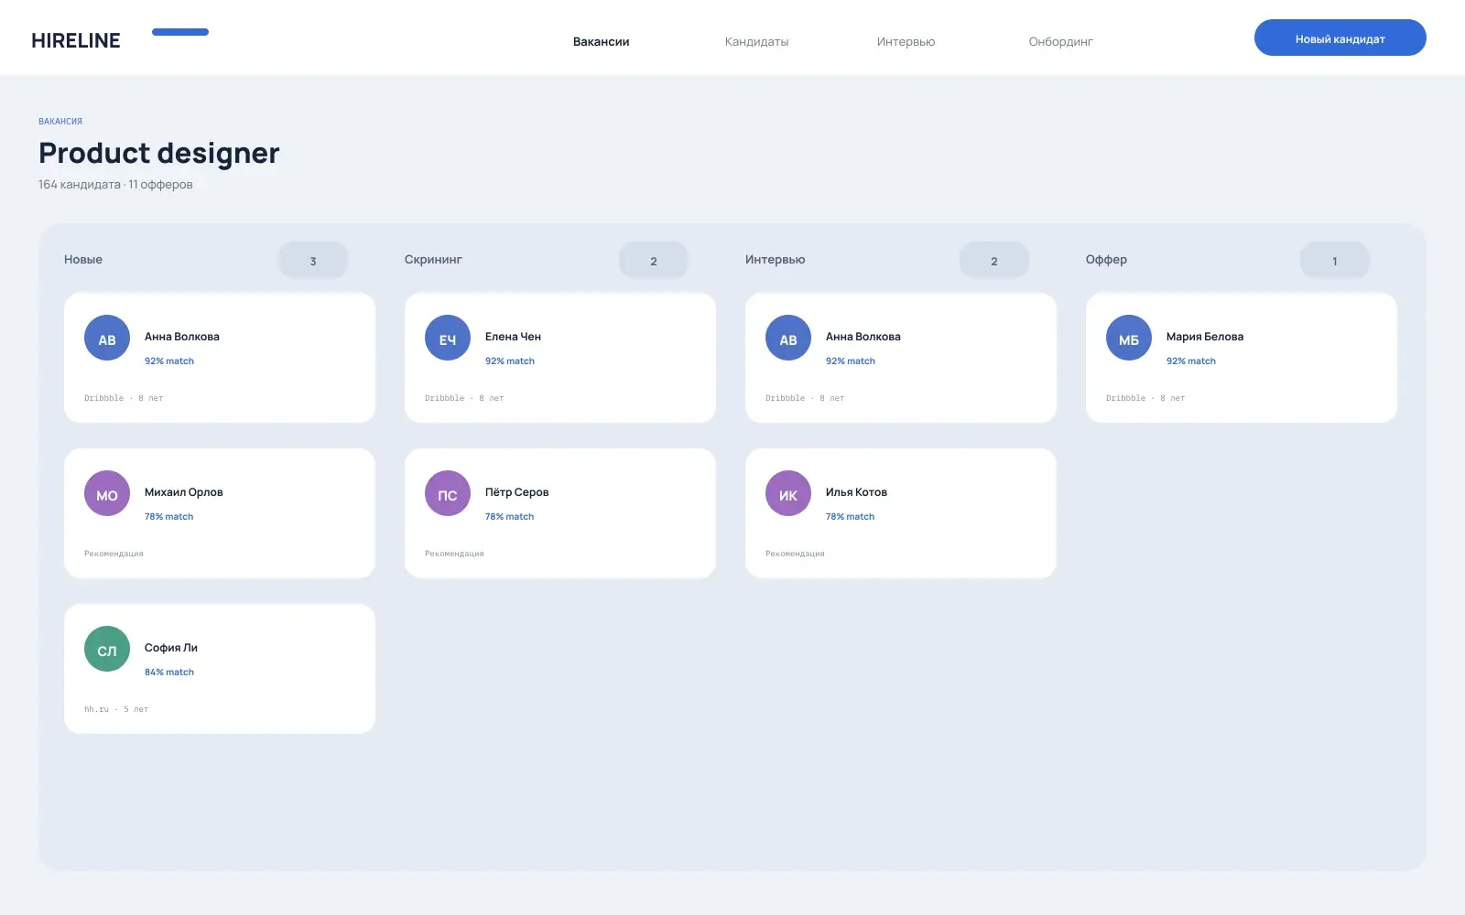Click 78% match on Илья Котов card
1465x915 pixels.
click(850, 516)
